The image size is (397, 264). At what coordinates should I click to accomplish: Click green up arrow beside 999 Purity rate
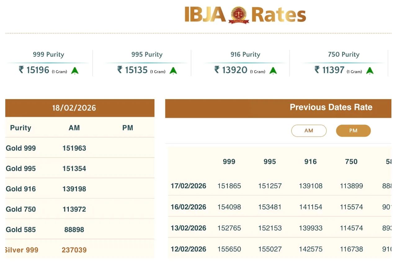coord(75,71)
